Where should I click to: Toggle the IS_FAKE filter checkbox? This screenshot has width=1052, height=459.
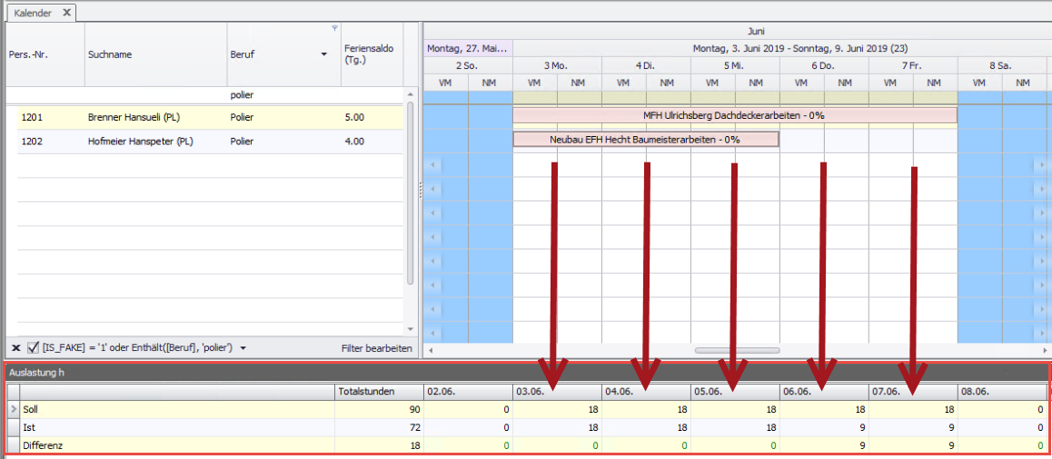point(34,348)
